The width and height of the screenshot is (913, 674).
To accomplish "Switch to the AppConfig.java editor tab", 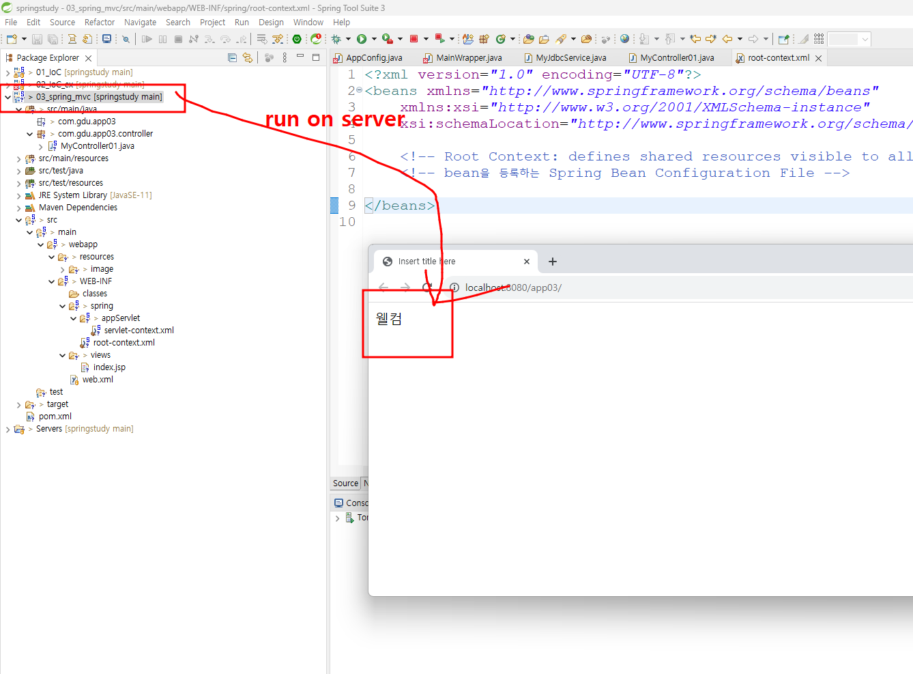I will [x=368, y=58].
